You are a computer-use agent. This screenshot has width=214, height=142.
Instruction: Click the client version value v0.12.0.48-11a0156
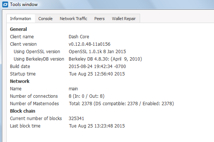[90, 44]
